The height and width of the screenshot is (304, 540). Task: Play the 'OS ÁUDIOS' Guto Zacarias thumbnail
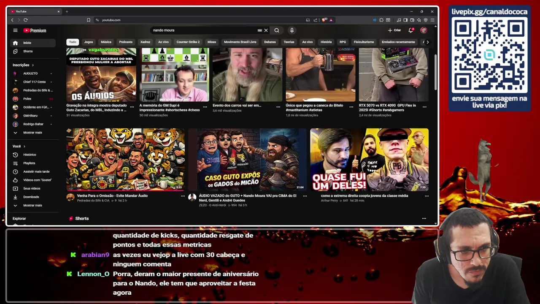[x=101, y=75]
